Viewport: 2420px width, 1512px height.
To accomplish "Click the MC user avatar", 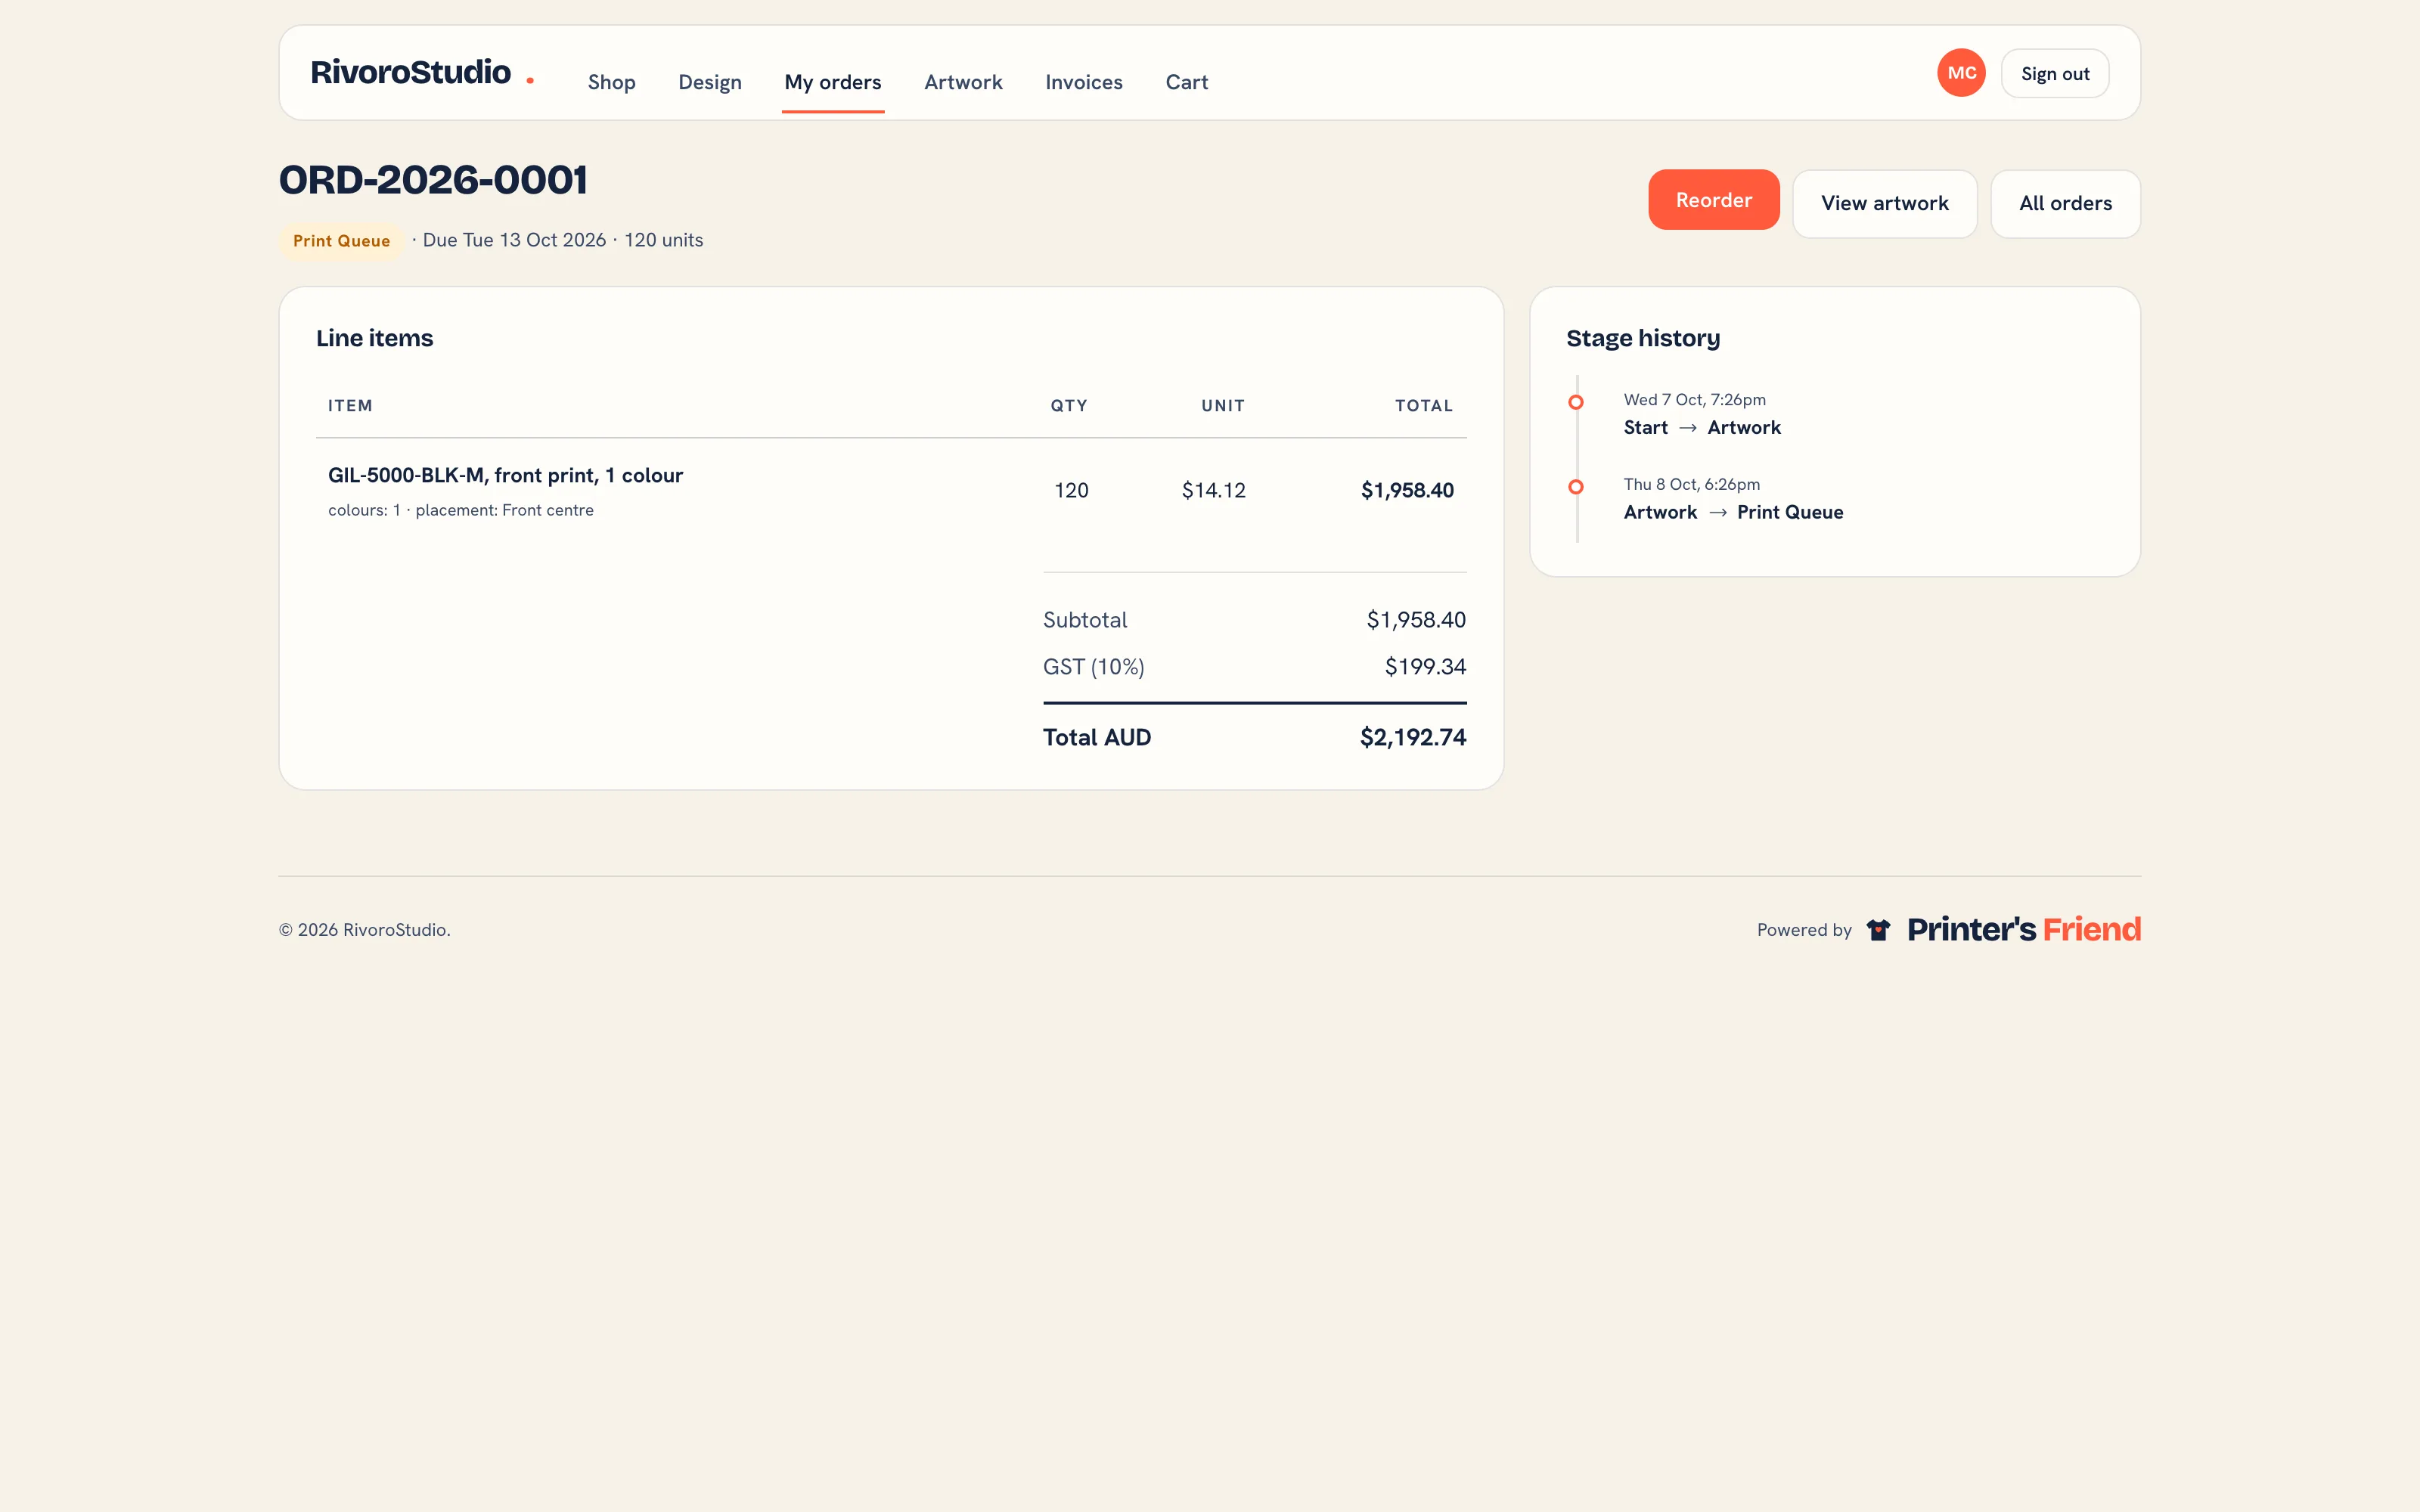I will pos(1961,73).
